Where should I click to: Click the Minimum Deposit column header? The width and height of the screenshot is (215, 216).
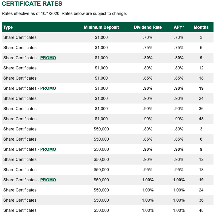[101, 27]
